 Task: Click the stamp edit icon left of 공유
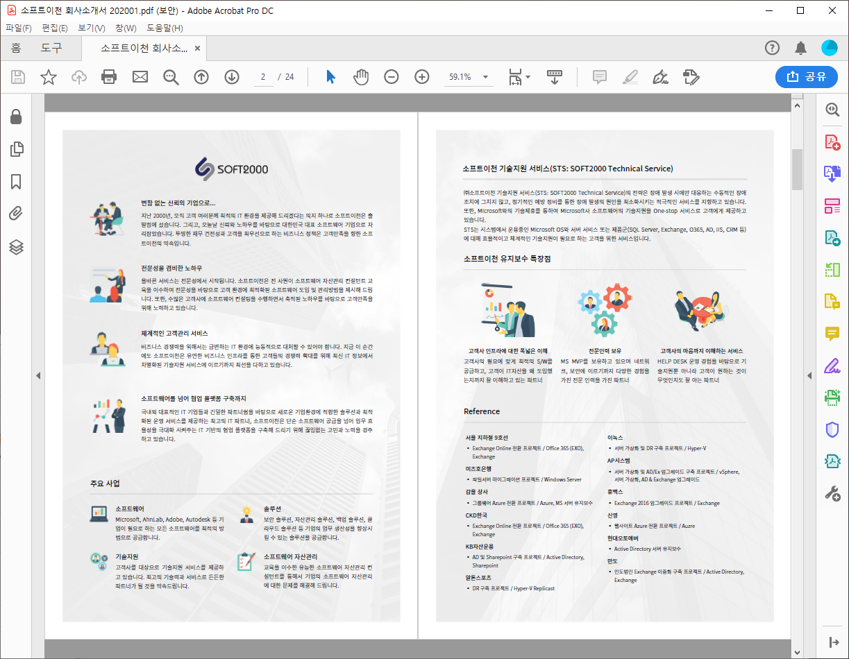[691, 77]
